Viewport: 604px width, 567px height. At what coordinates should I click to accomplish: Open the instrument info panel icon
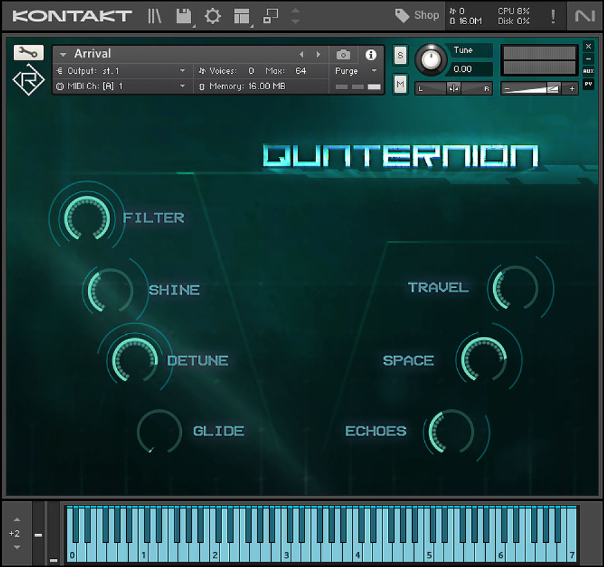(x=370, y=55)
